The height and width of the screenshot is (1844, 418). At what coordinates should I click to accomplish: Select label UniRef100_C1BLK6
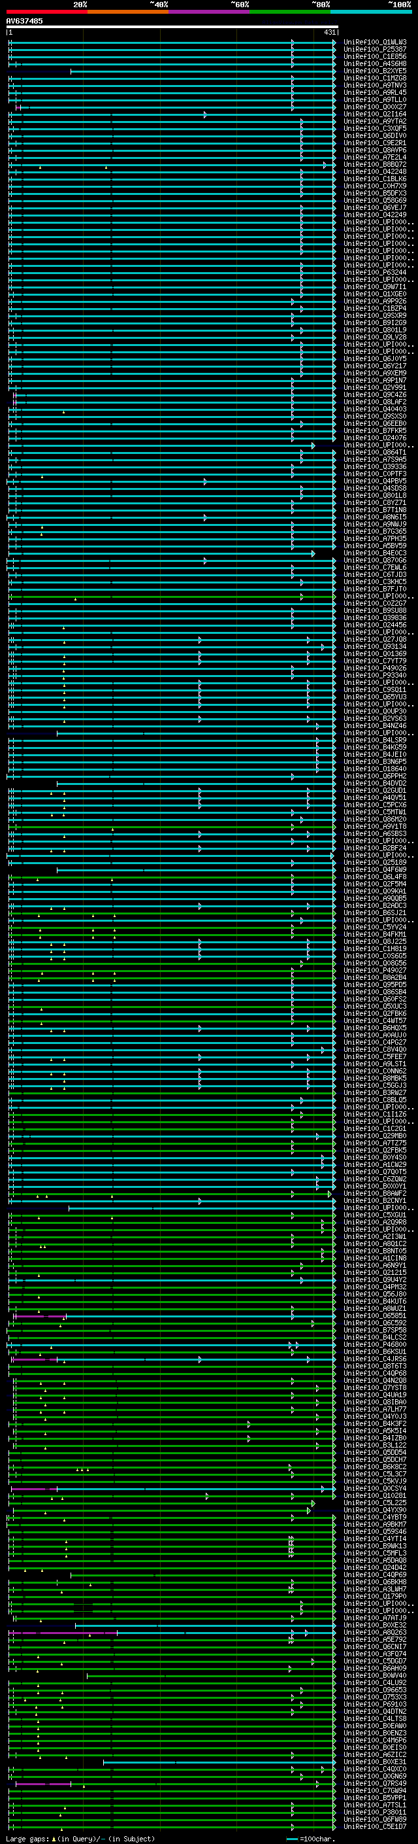(375, 179)
